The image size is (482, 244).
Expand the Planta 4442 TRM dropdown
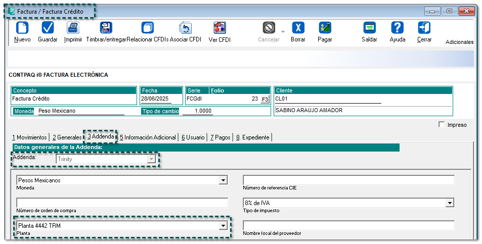pyautogui.click(x=224, y=226)
